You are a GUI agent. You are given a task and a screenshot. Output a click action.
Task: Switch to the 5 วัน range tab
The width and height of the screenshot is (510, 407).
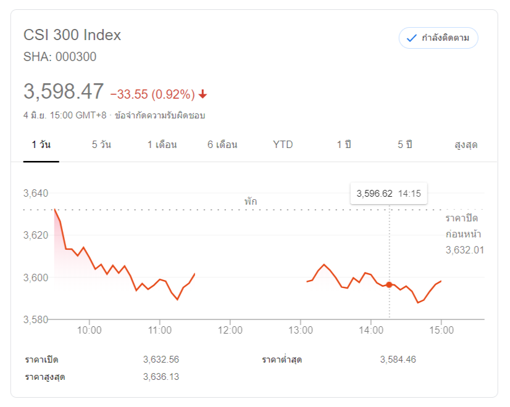click(101, 145)
